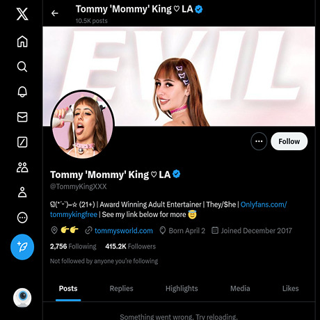This screenshot has height=320, width=320.
Task: Switch to the Replies tab
Action: click(121, 289)
